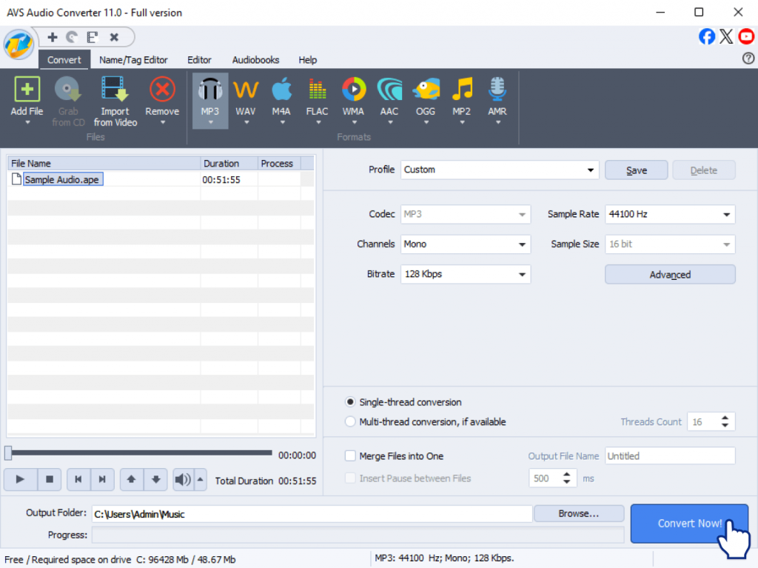Select the AAC format icon
Screen dimensions: 758x568
tap(389, 90)
